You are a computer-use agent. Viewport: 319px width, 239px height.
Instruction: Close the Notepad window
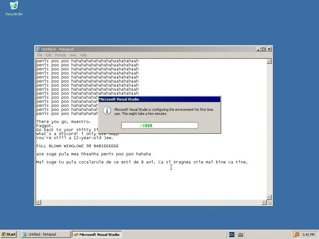[269, 49]
